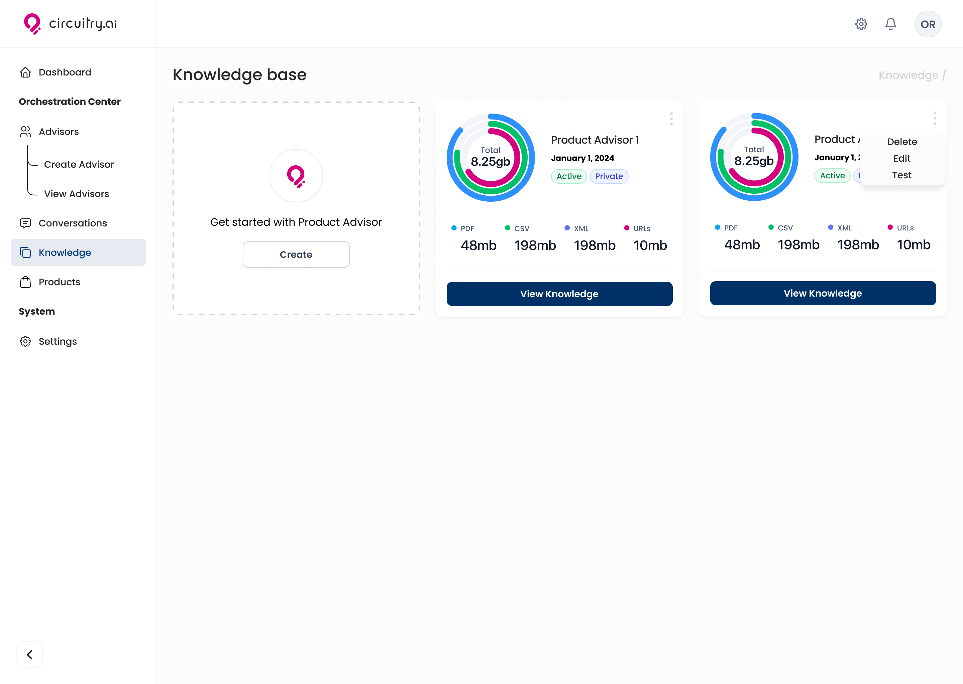Image resolution: width=963 pixels, height=684 pixels.
Task: Collapse the sidebar with the chevron button
Action: click(29, 655)
